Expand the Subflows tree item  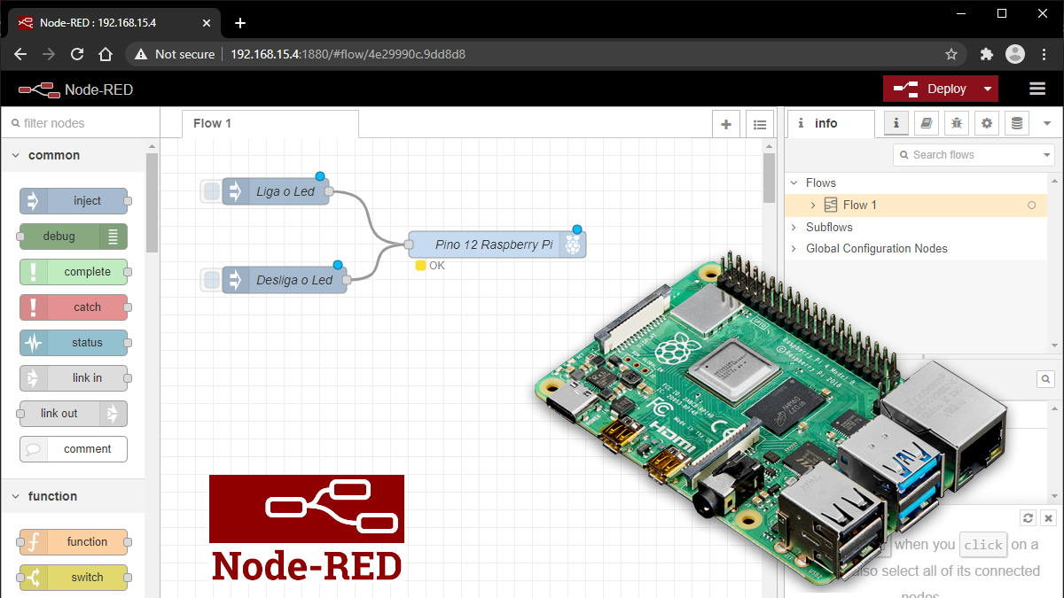794,227
